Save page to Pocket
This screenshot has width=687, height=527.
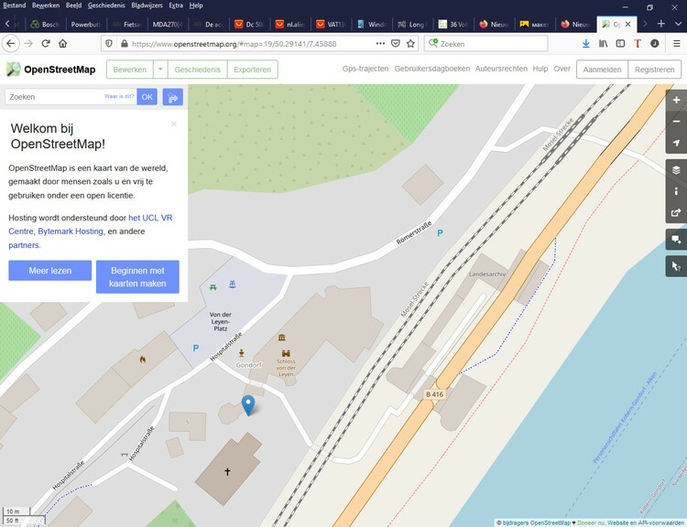[x=395, y=43]
